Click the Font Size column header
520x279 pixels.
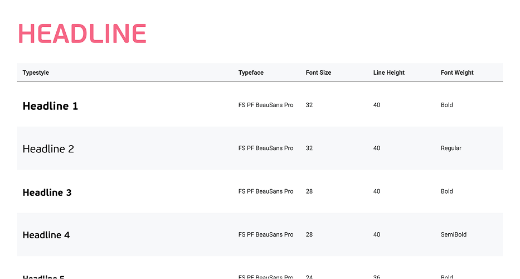318,73
